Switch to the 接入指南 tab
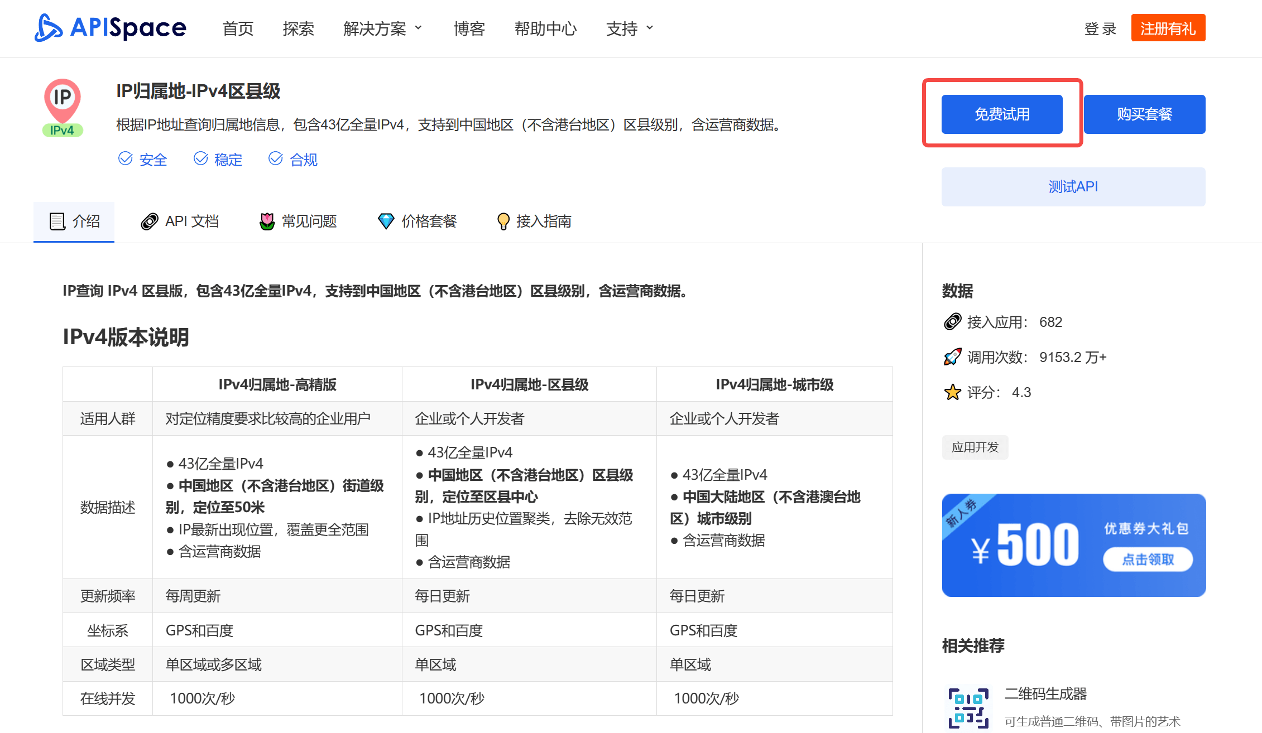 coord(534,221)
